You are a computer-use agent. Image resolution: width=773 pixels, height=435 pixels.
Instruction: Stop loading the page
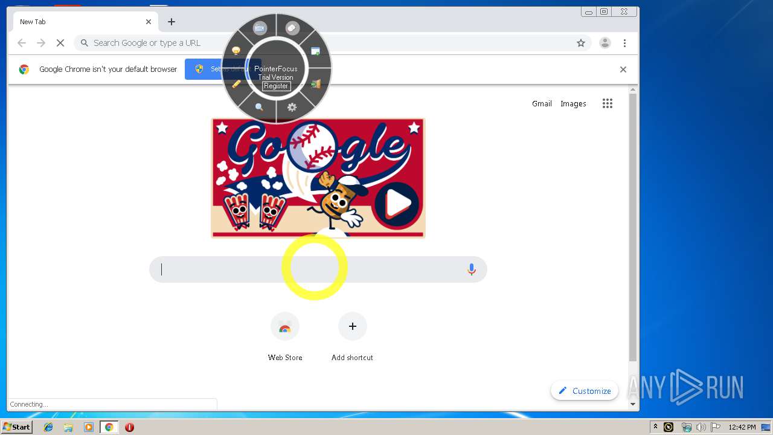click(60, 43)
